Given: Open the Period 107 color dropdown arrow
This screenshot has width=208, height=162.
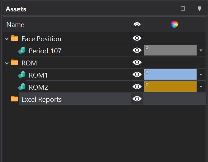Looking at the screenshot, I should tap(201, 51).
